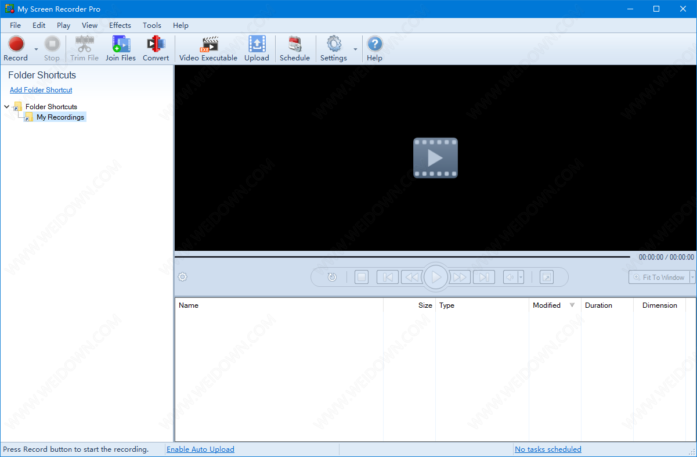This screenshot has width=697, height=457.
Task: Open Settings from the toolbar
Action: 334,49
